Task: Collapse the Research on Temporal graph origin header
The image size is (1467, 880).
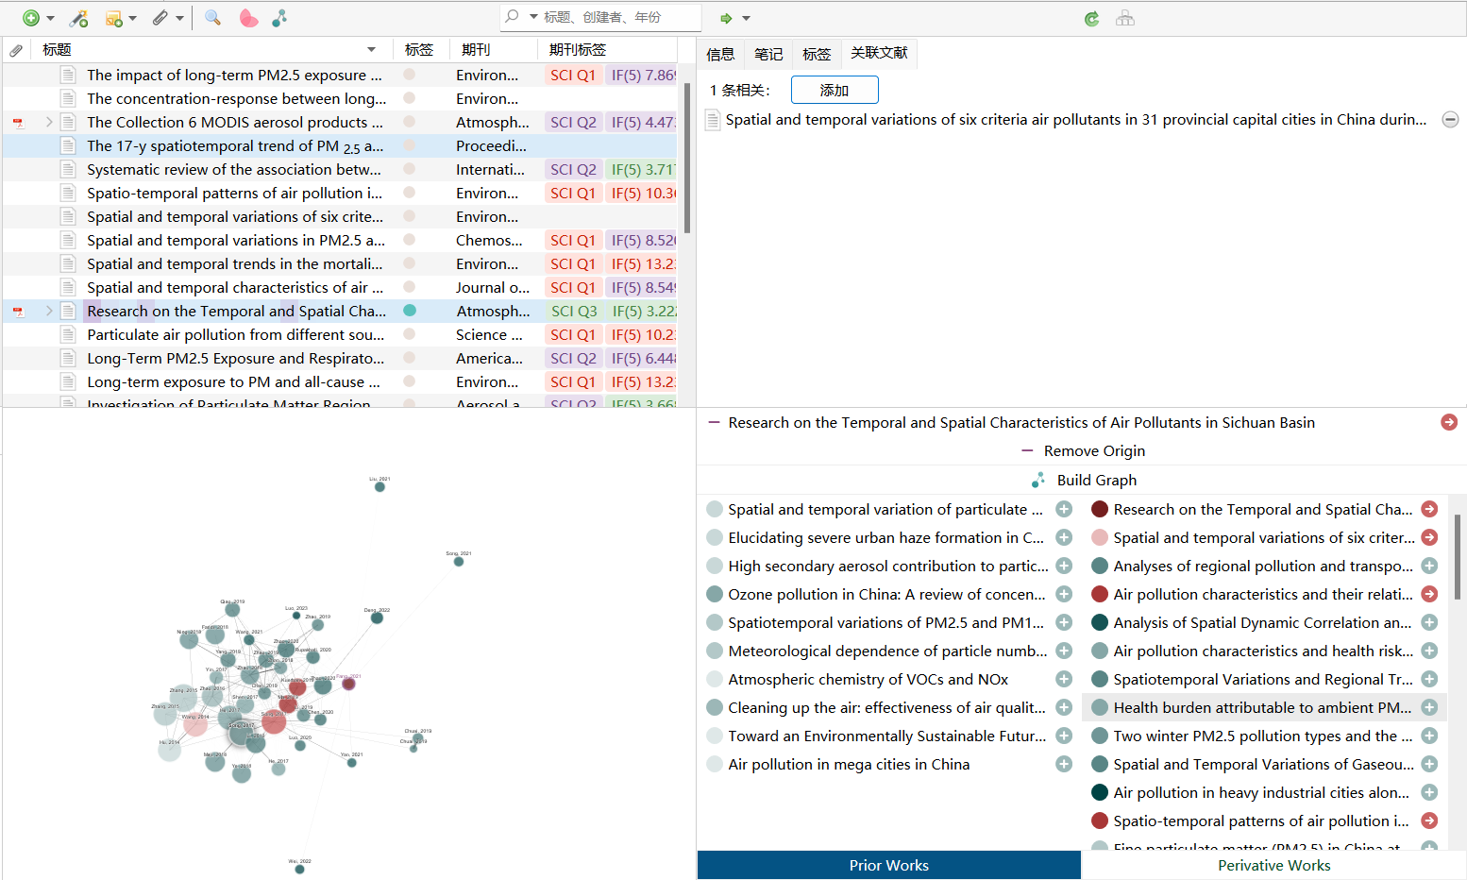Action: pos(714,422)
